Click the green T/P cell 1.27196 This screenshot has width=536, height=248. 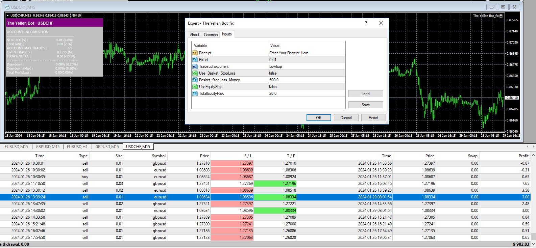coord(275,184)
